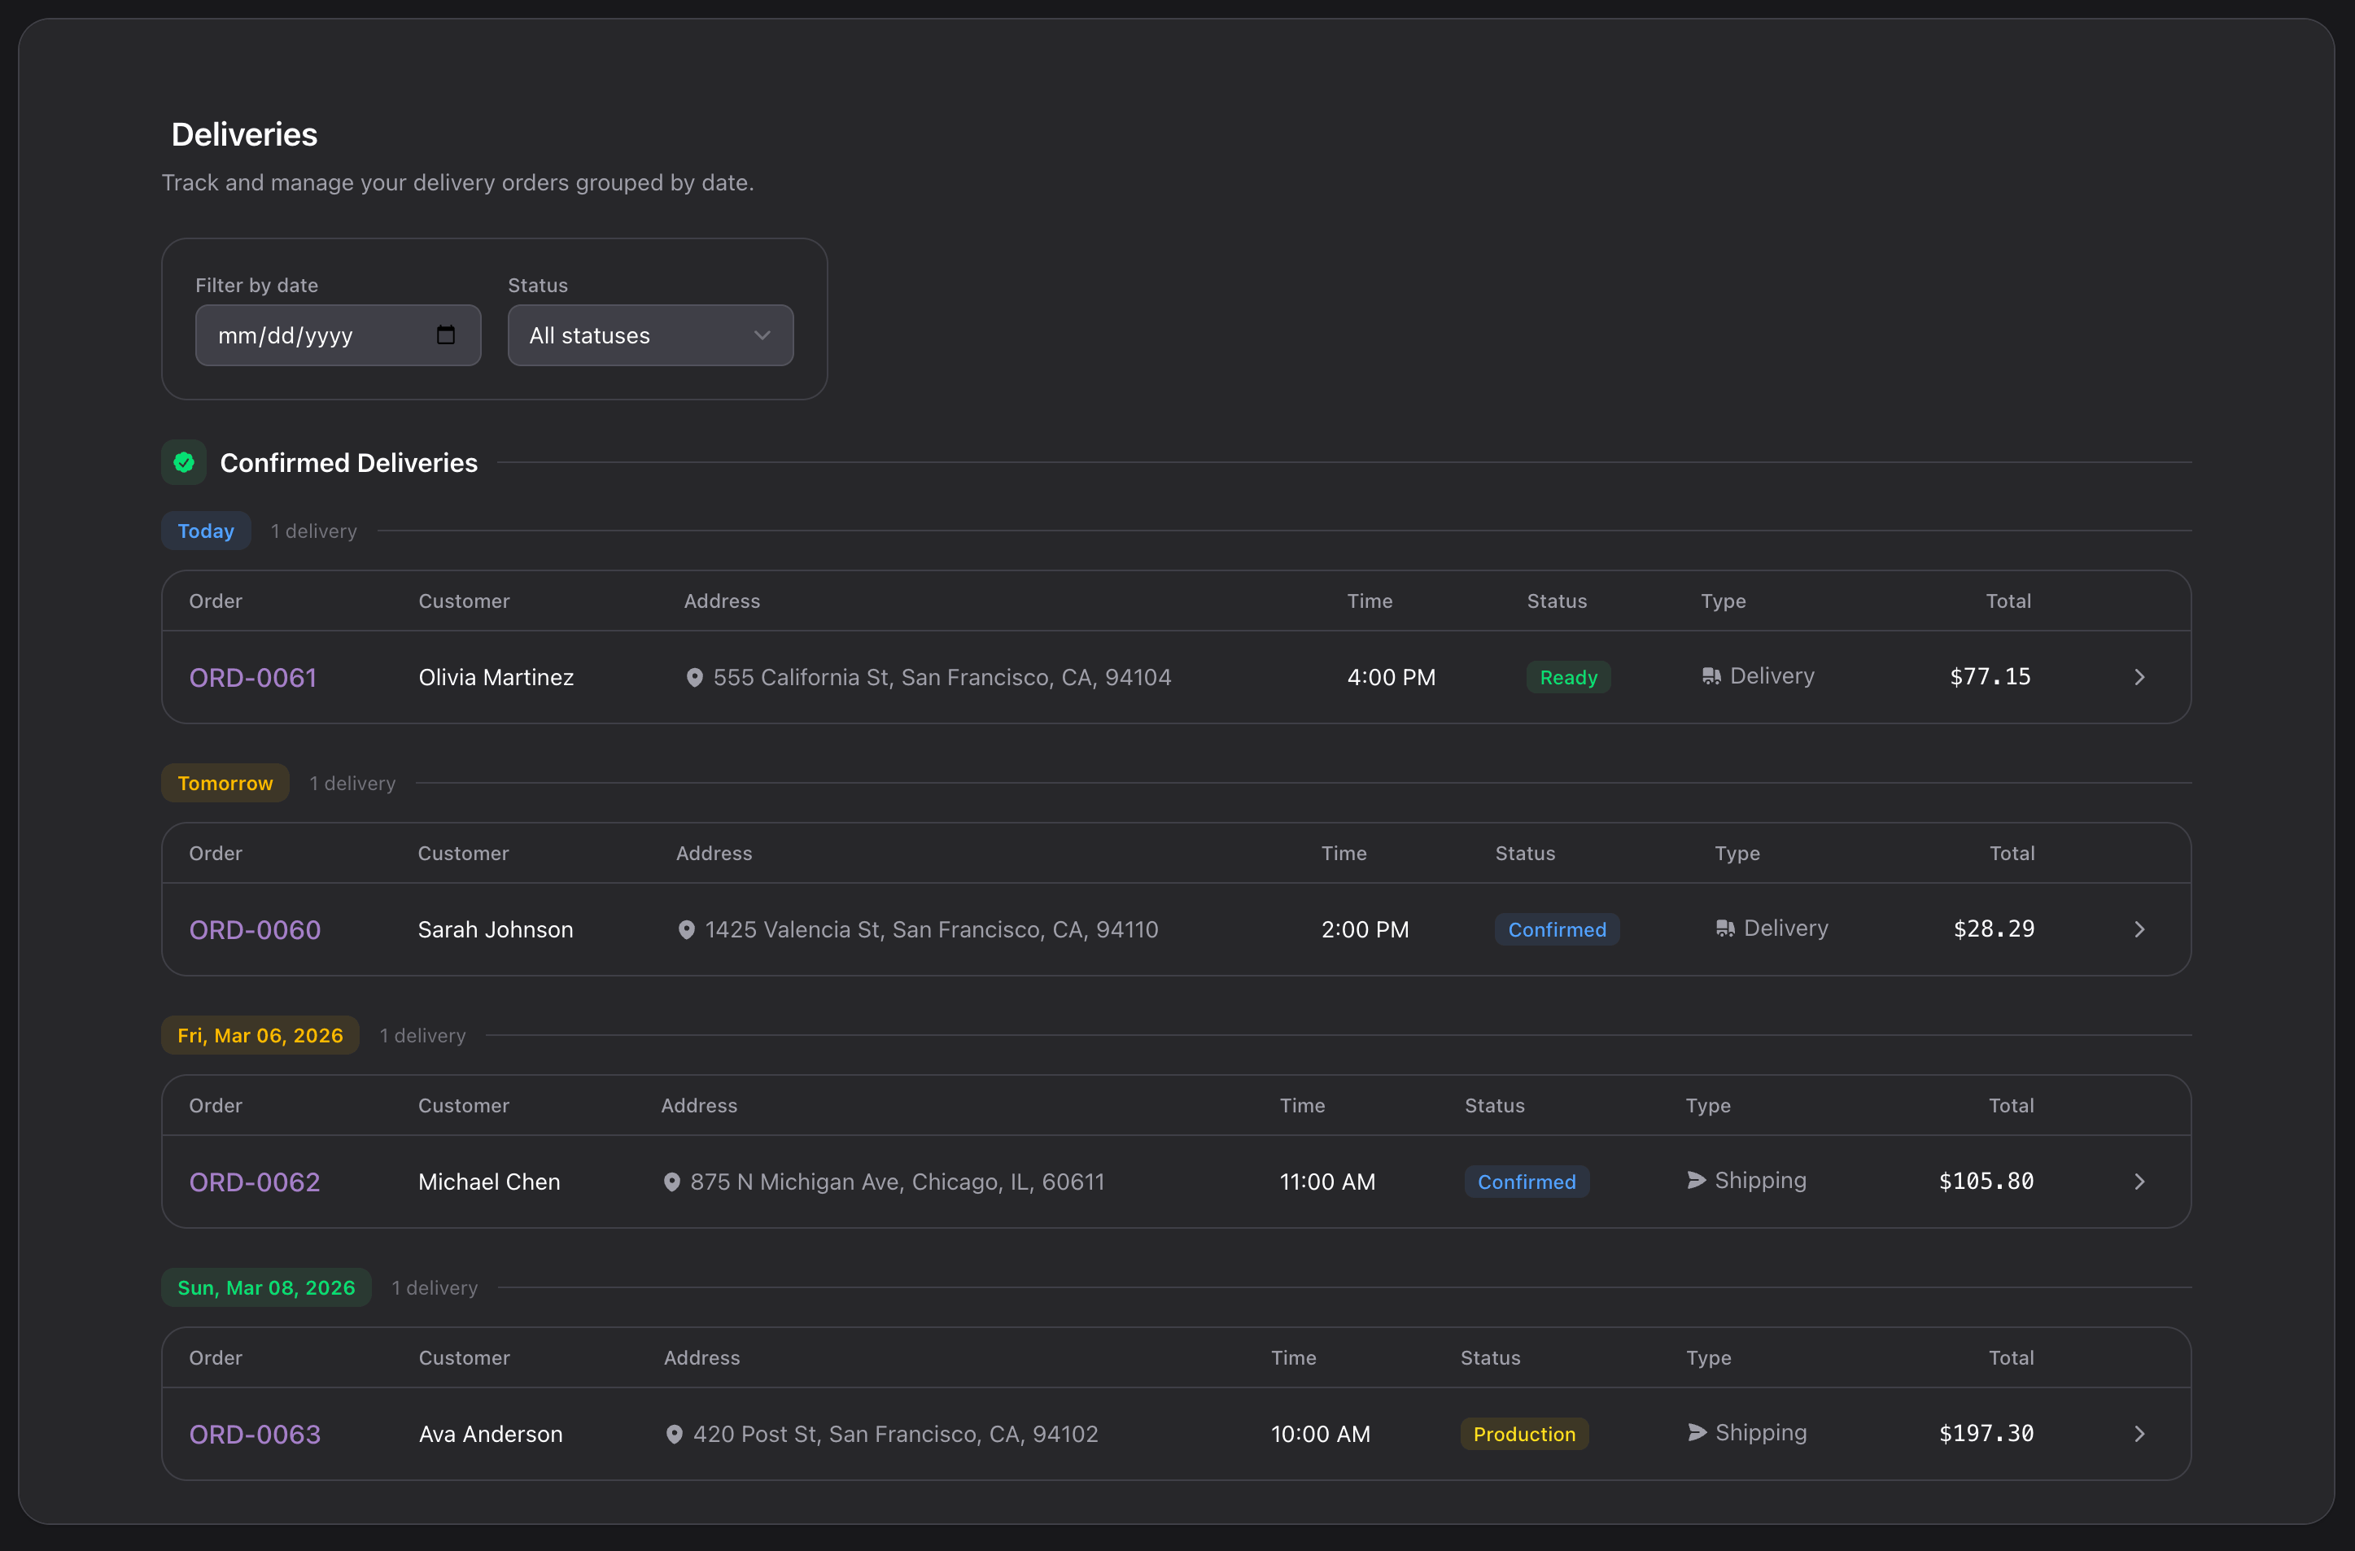The image size is (2355, 1551).
Task: Click the Delivery truck icon on ORD-0061 row
Action: (1713, 676)
